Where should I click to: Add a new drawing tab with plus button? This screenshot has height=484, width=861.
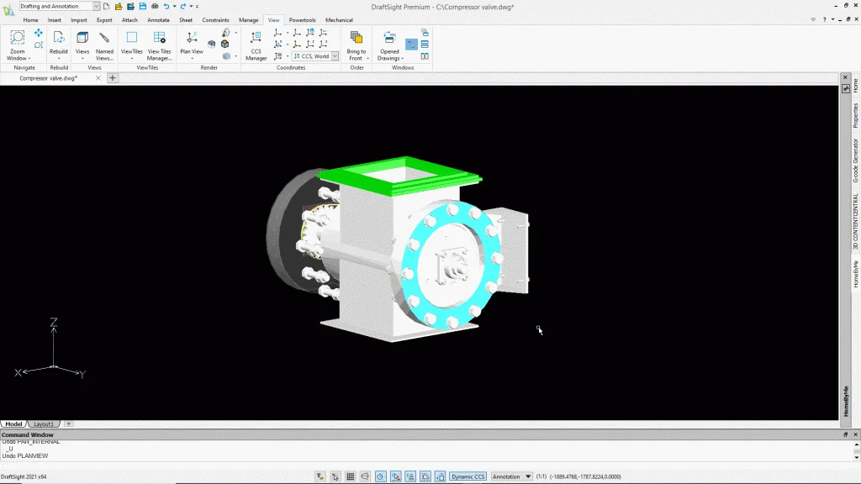point(113,78)
